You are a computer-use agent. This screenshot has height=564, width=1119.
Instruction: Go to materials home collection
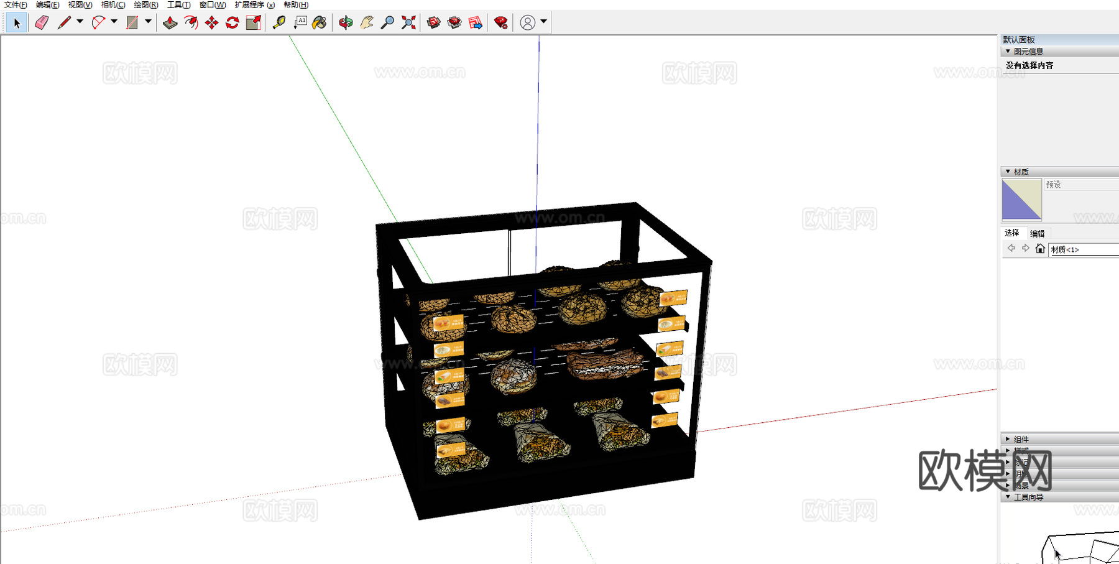[x=1040, y=249]
